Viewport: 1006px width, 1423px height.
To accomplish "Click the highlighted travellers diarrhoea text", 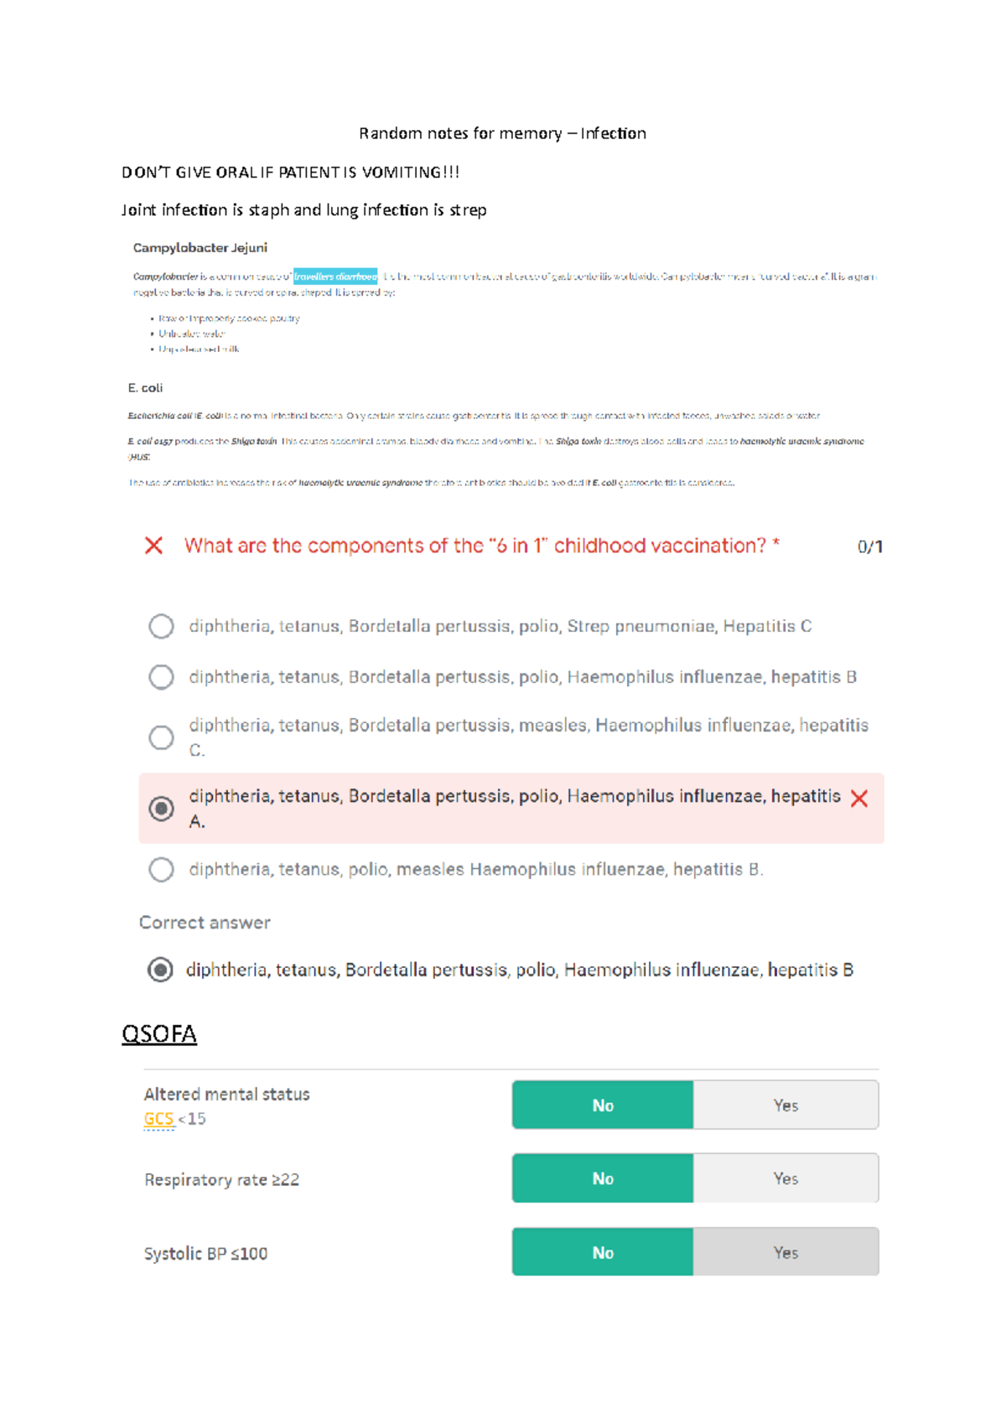I will 335,277.
